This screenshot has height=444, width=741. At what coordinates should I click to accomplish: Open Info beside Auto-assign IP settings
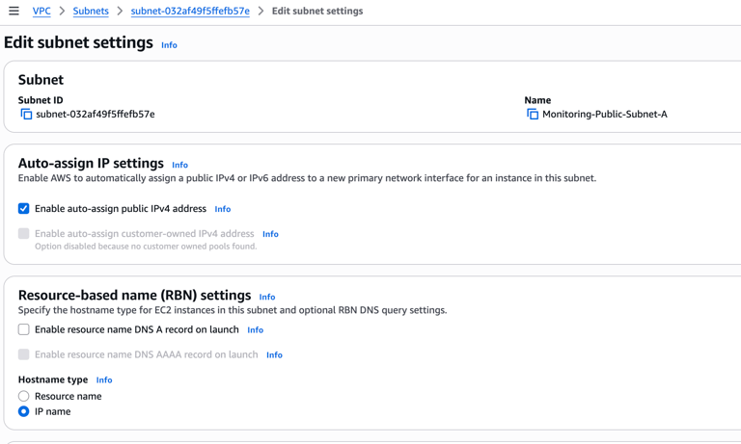pyautogui.click(x=180, y=165)
